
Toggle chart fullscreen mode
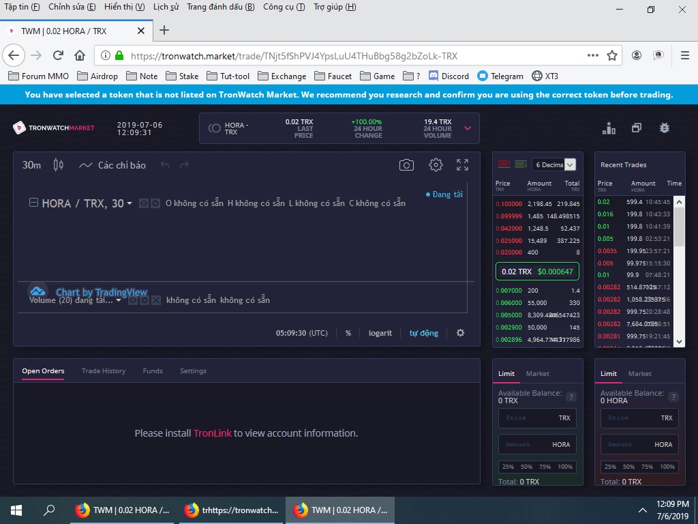(462, 165)
